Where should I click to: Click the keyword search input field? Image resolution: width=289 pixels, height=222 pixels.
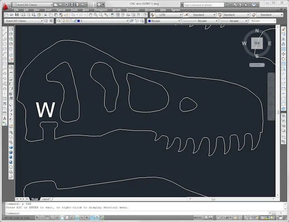(x=204, y=5)
